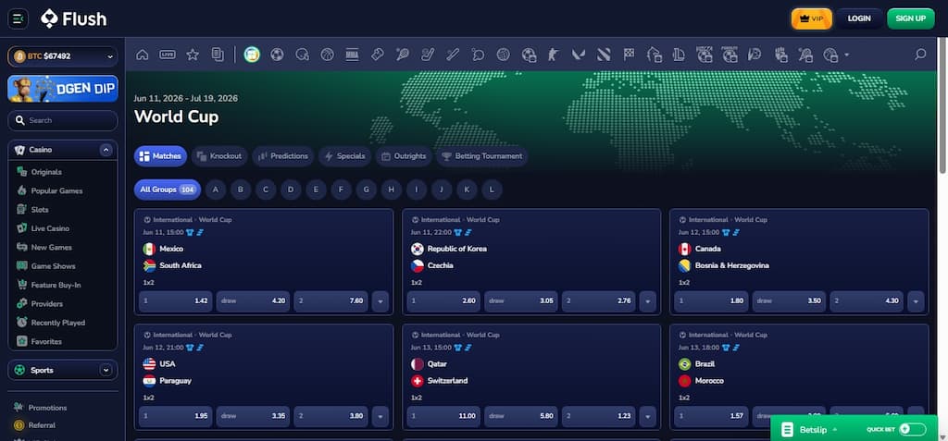Select the baseball bat icon
The width and height of the screenshot is (948, 441).
(453, 55)
